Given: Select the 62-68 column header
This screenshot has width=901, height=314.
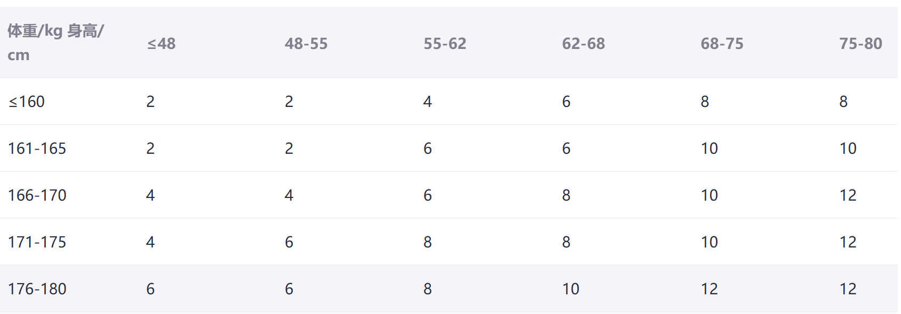Looking at the screenshot, I should tap(583, 44).
